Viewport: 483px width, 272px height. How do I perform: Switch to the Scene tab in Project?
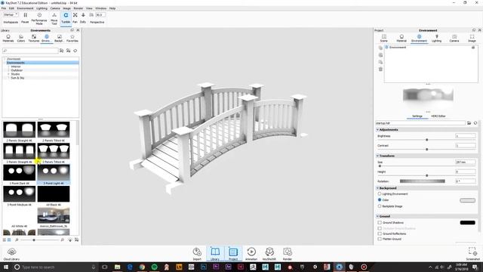pyautogui.click(x=384, y=39)
